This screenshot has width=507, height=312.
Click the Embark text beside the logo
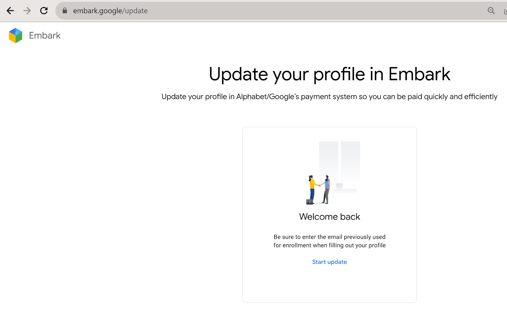click(x=45, y=35)
